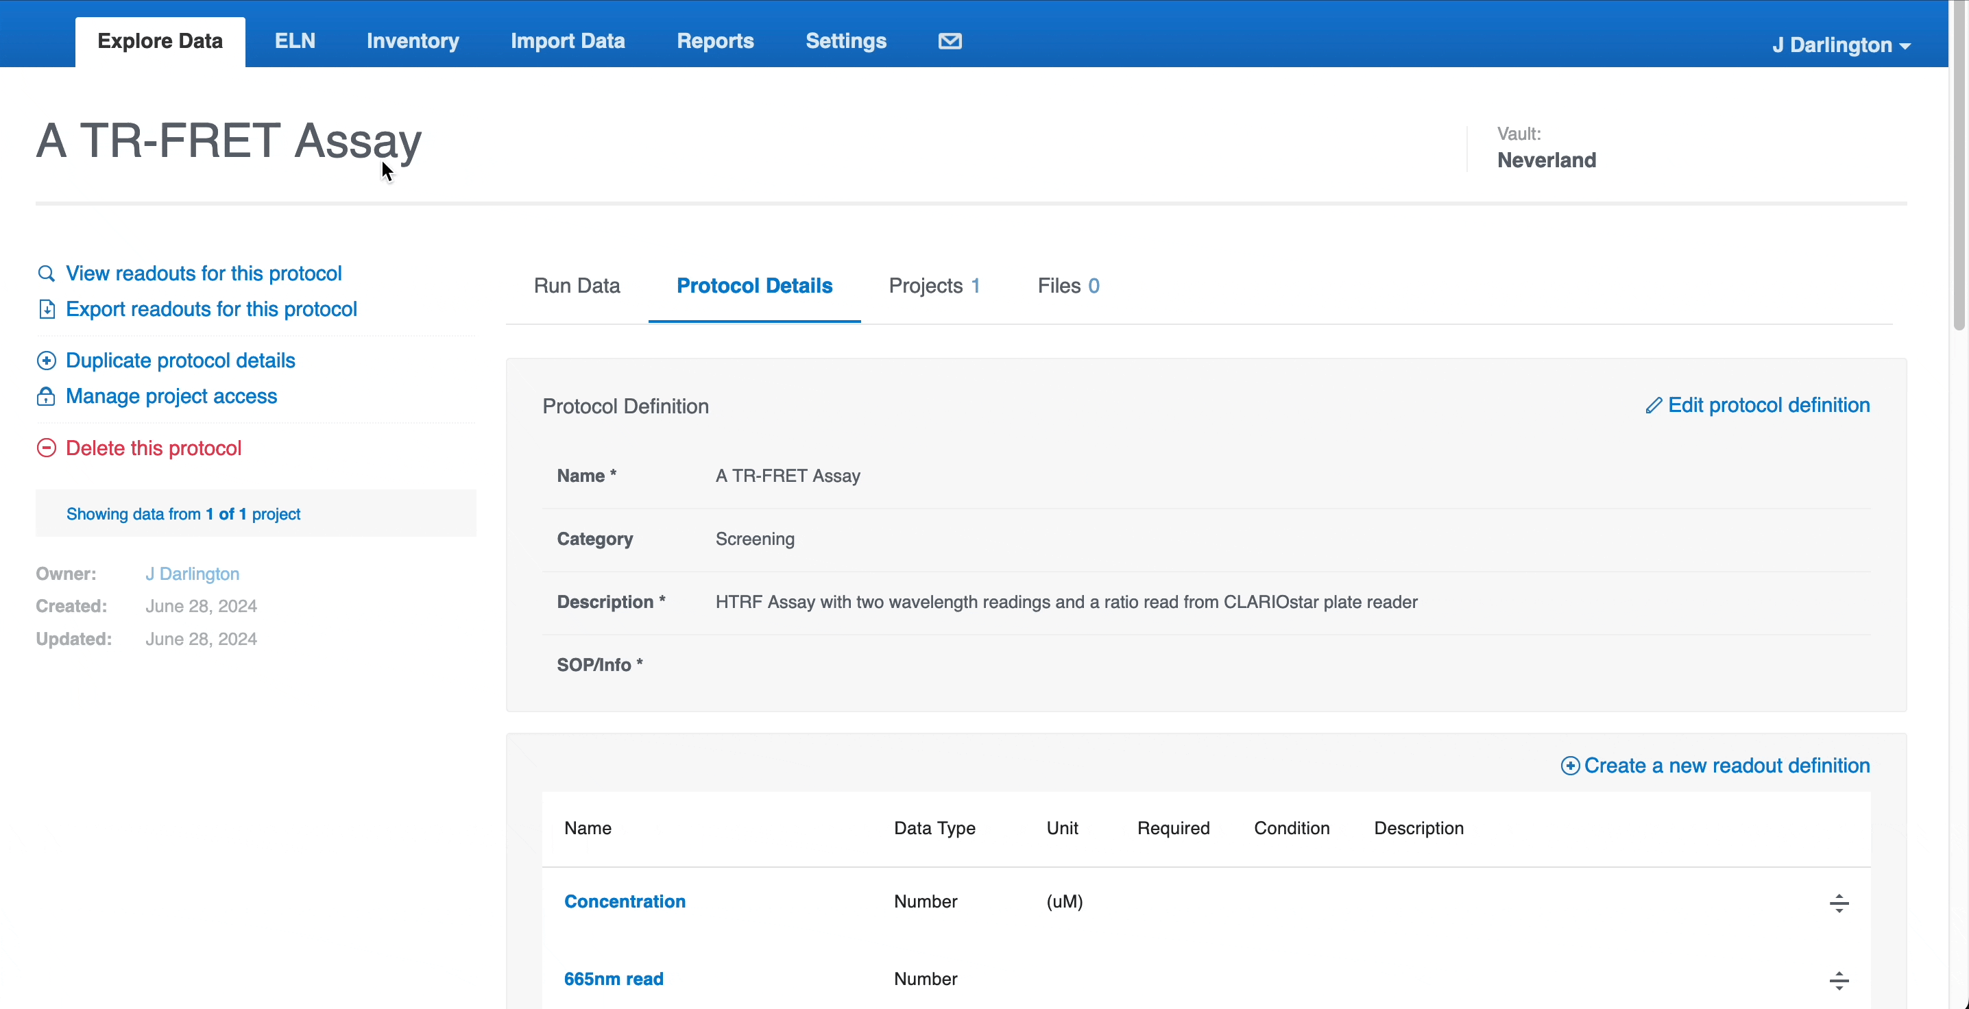Click Create a new readout definition link
Image resolution: width=1969 pixels, height=1009 pixels.
1727,766
